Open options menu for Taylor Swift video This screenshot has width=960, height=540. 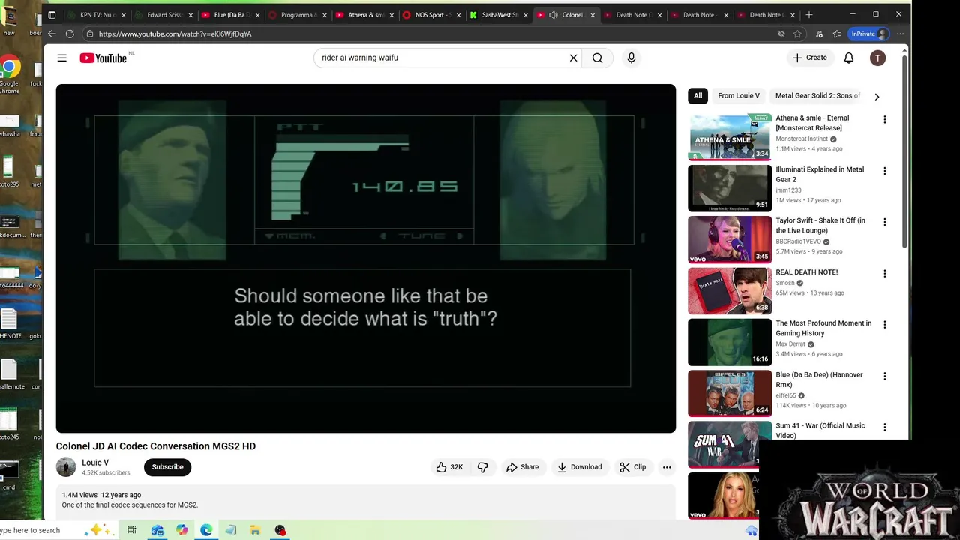pyautogui.click(x=885, y=222)
